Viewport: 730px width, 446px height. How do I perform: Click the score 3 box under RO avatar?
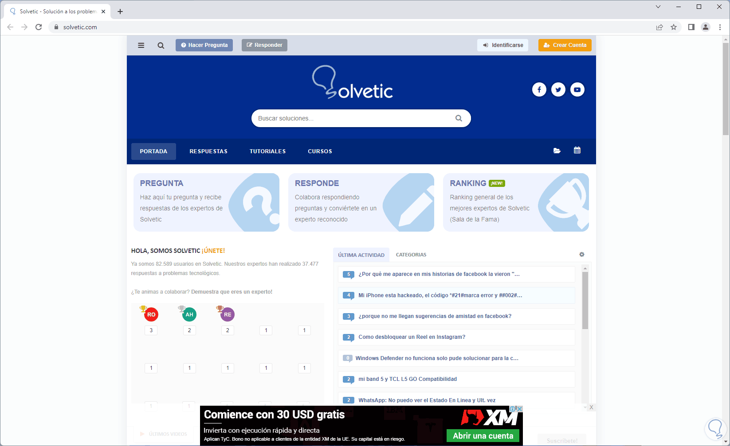[x=151, y=330]
